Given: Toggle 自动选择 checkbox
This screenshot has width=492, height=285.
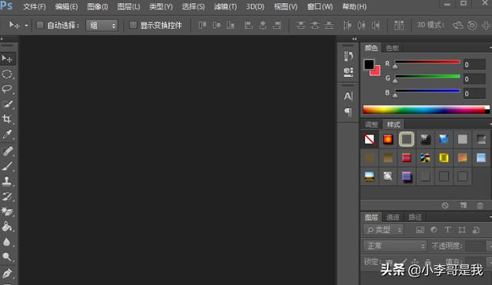Looking at the screenshot, I should click(x=40, y=25).
